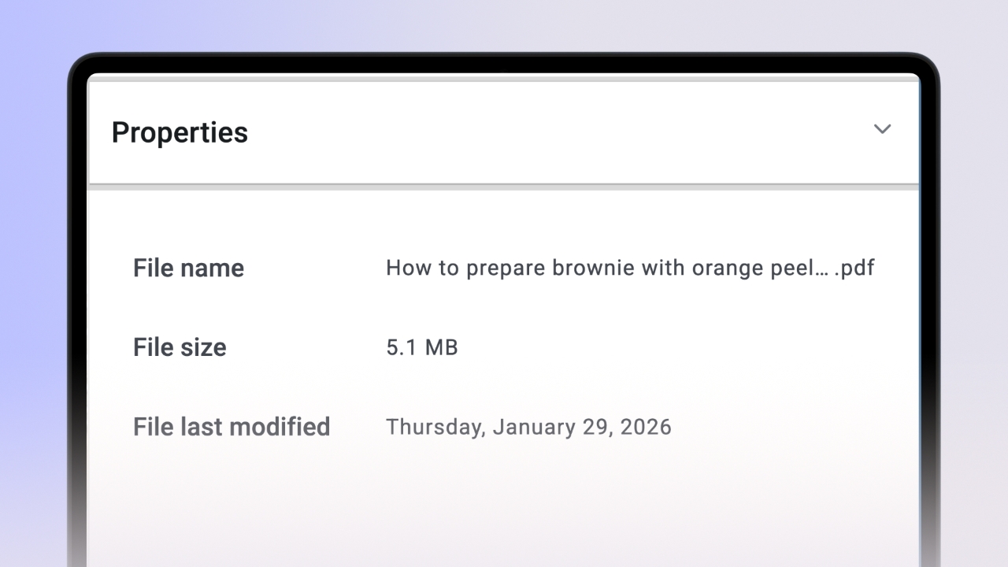Click the gray divider below the Properties header
This screenshot has height=567, width=1008.
[504, 187]
